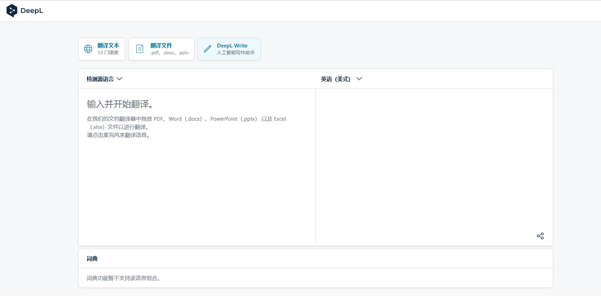Click the DeepL wordmark in header

tap(32, 11)
